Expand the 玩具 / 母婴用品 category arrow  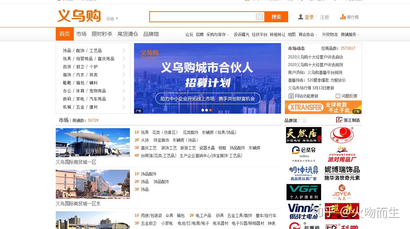pos(124,59)
